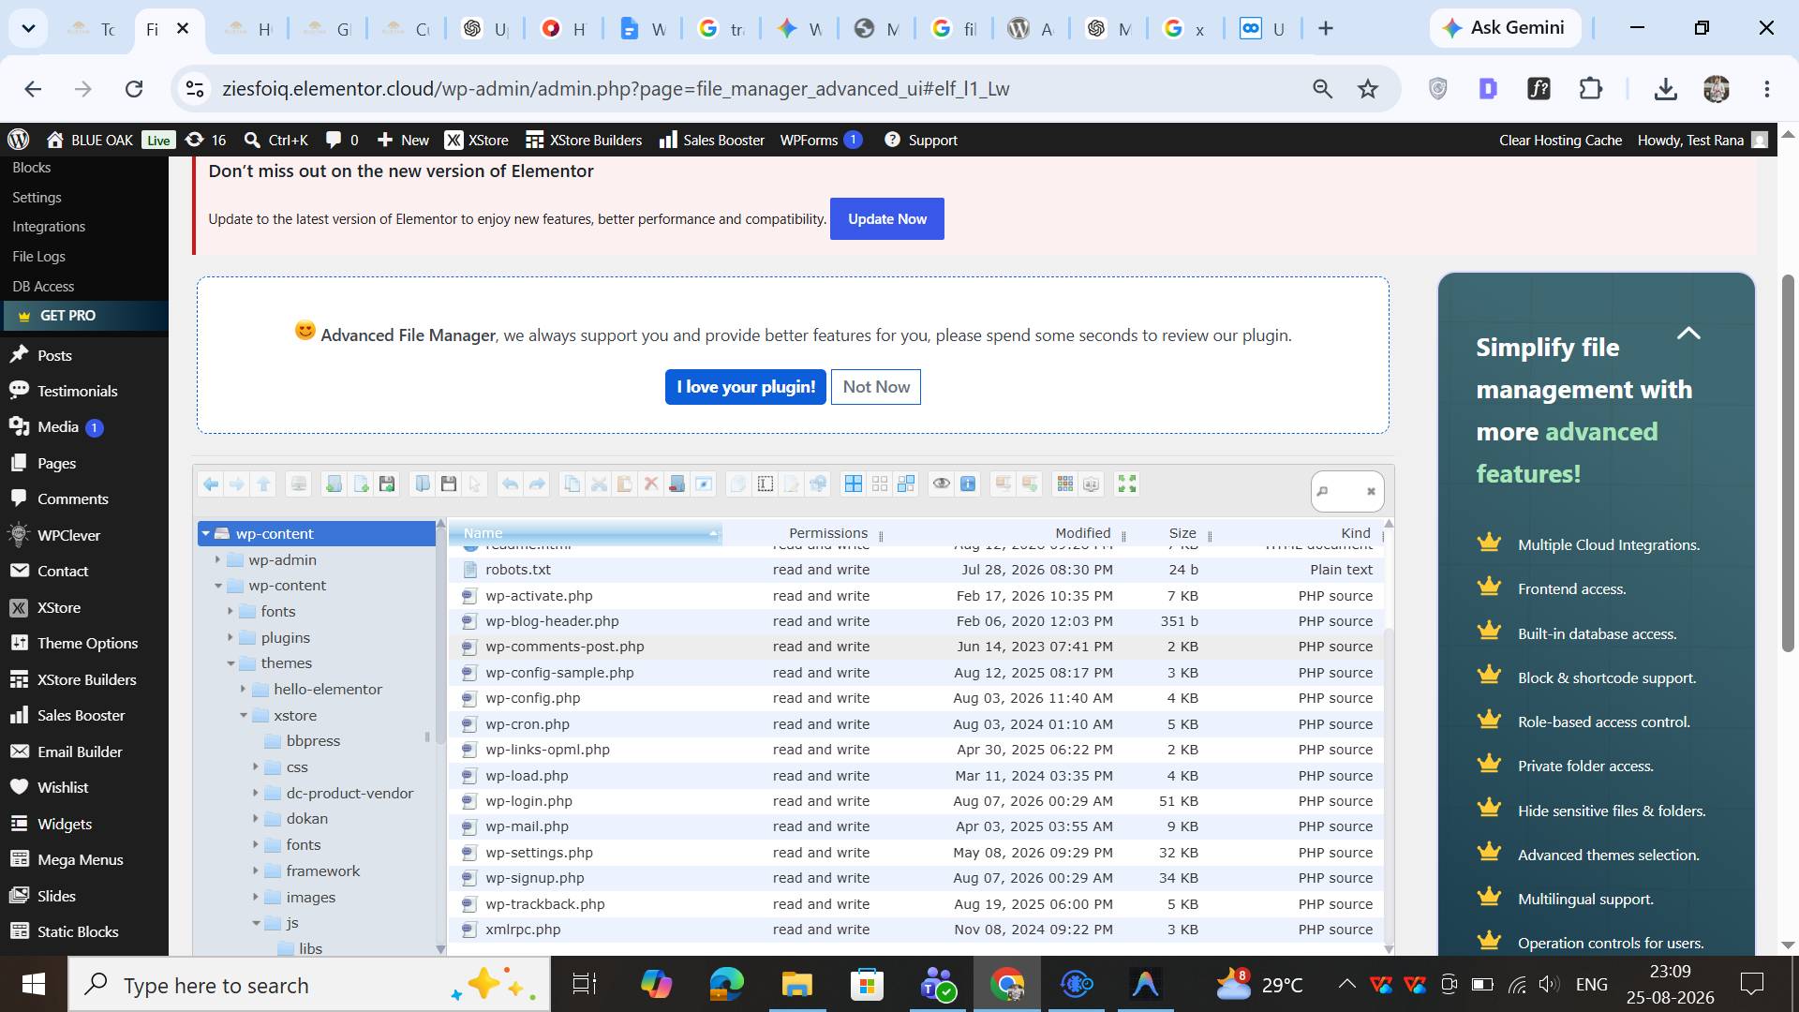Click the Update Now button
This screenshot has width=1799, height=1012.
pos(887,218)
